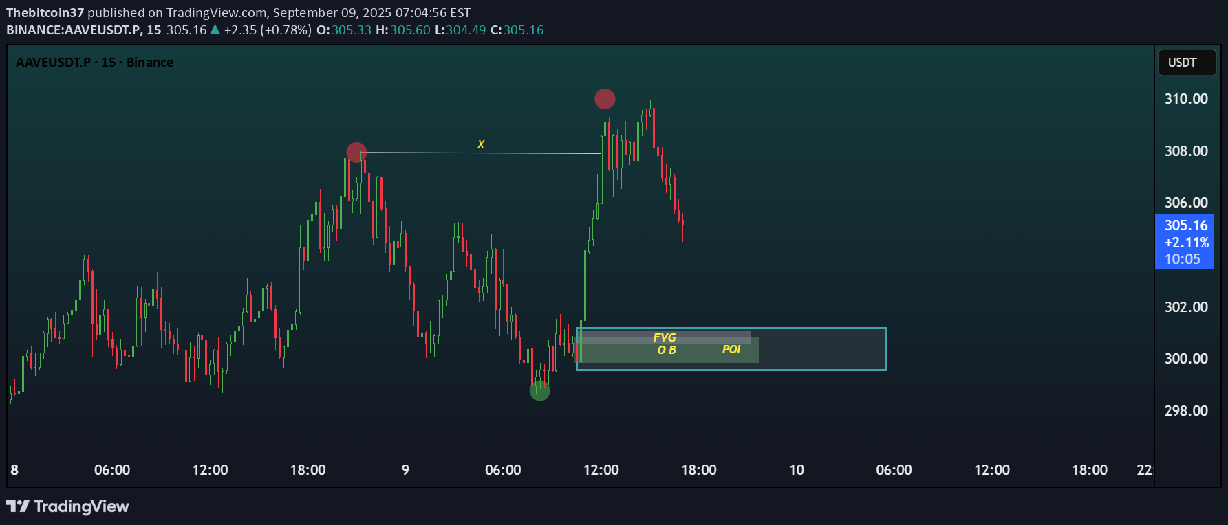Image resolution: width=1228 pixels, height=525 pixels.
Task: Click the POI label
Action: point(731,350)
